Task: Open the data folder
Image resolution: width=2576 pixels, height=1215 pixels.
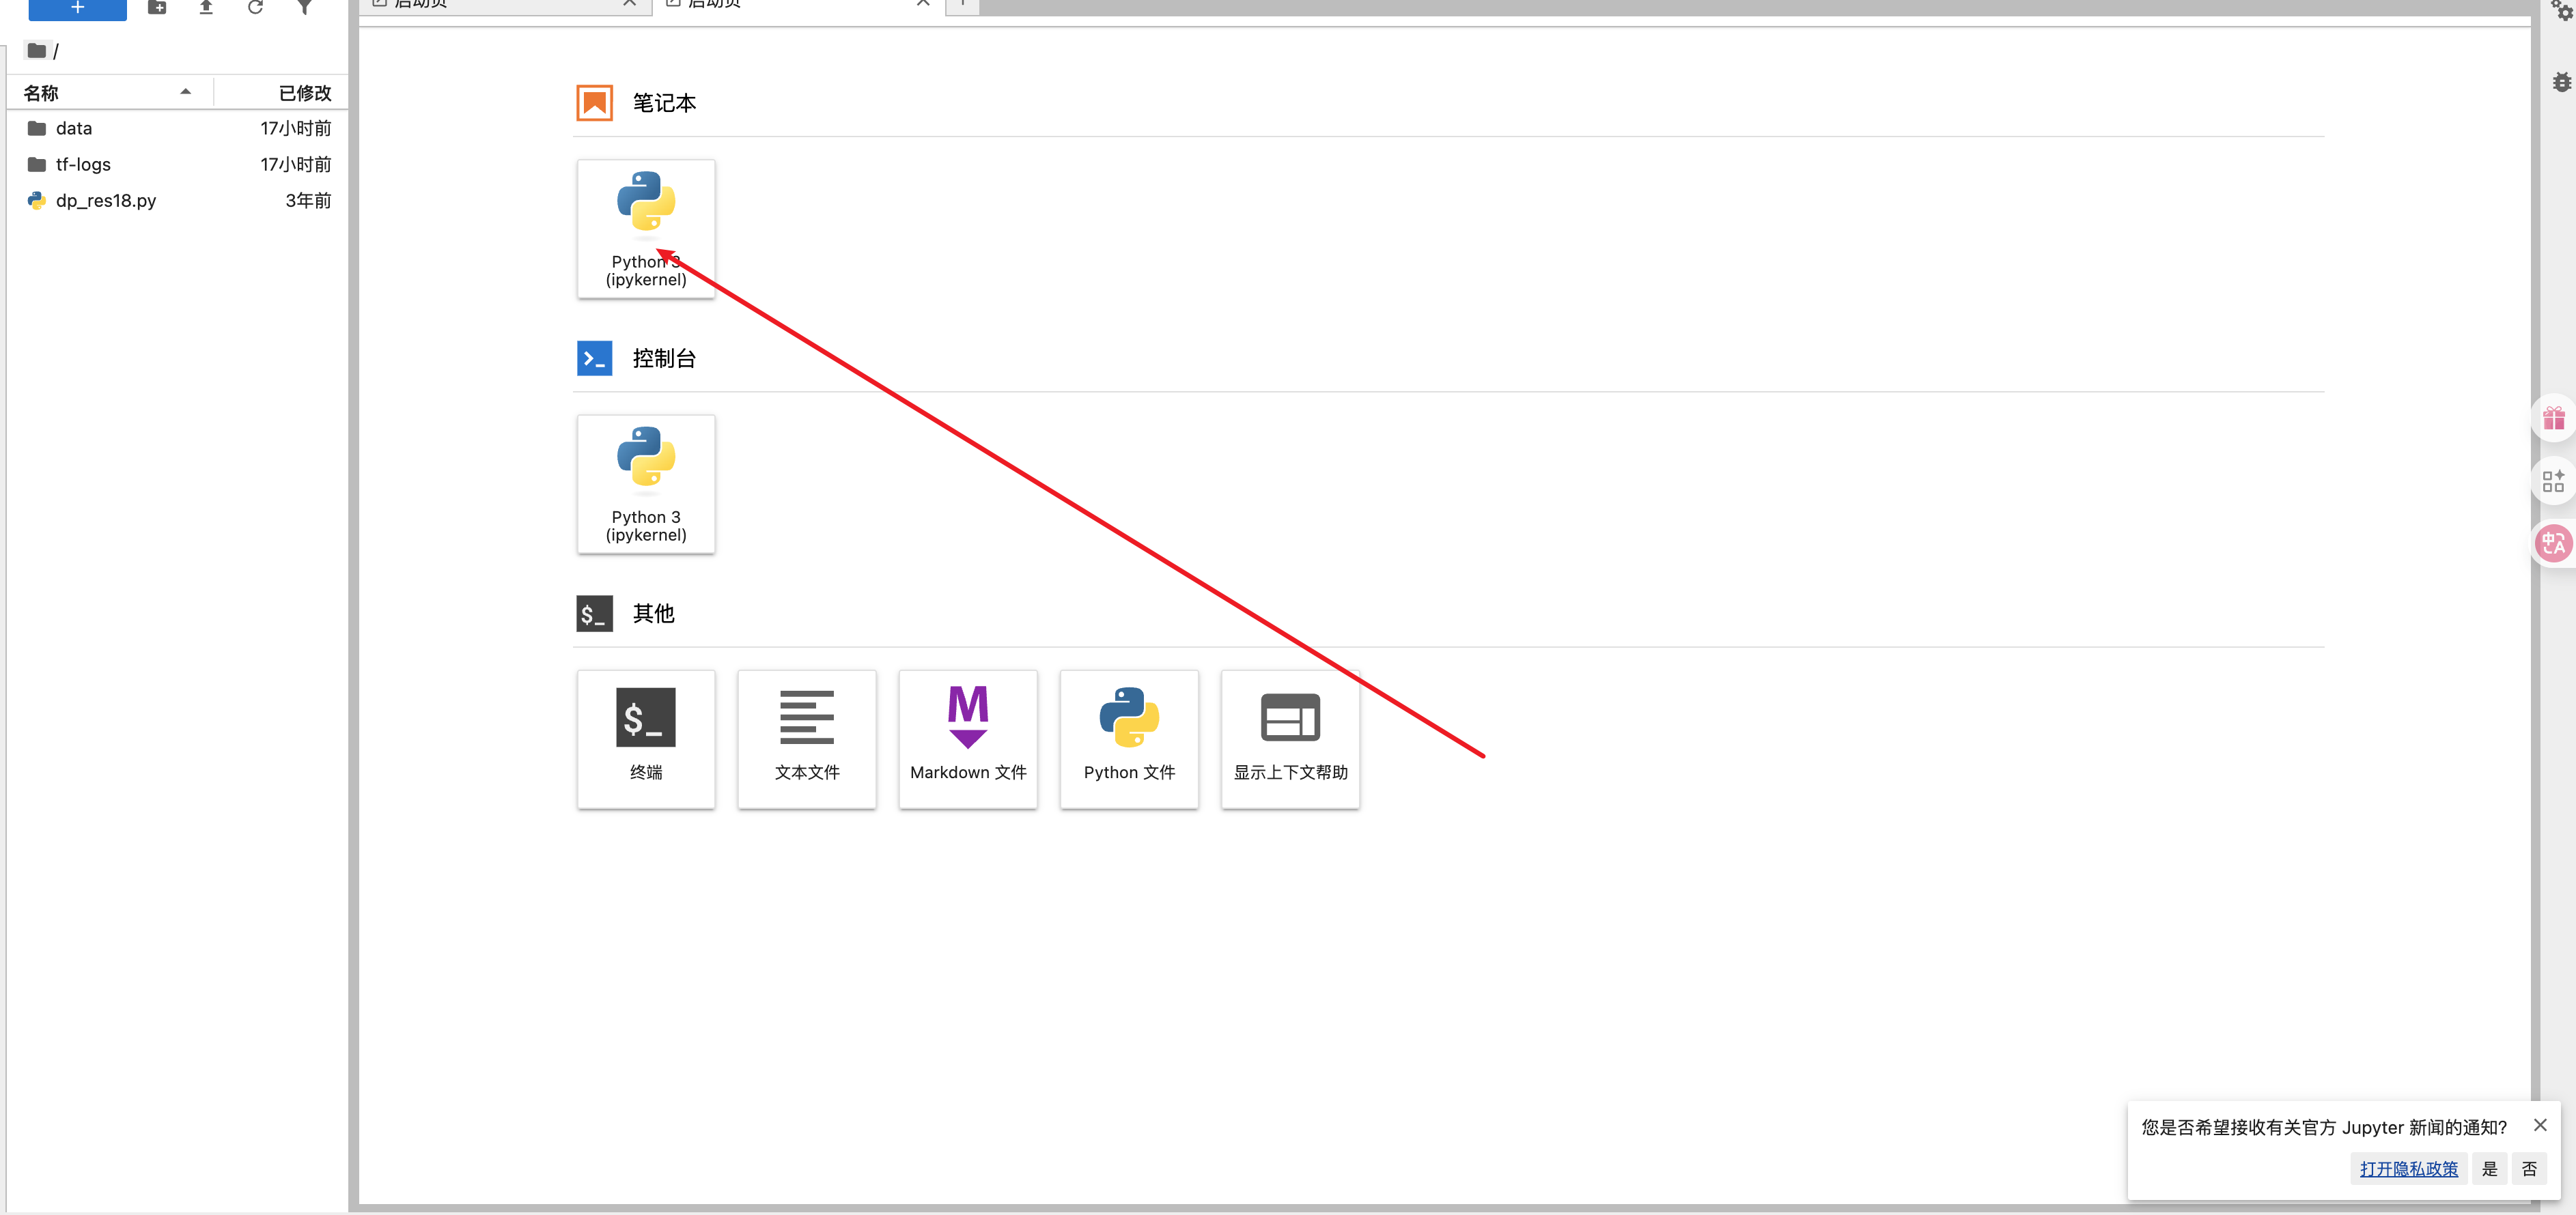Action: tap(74, 128)
